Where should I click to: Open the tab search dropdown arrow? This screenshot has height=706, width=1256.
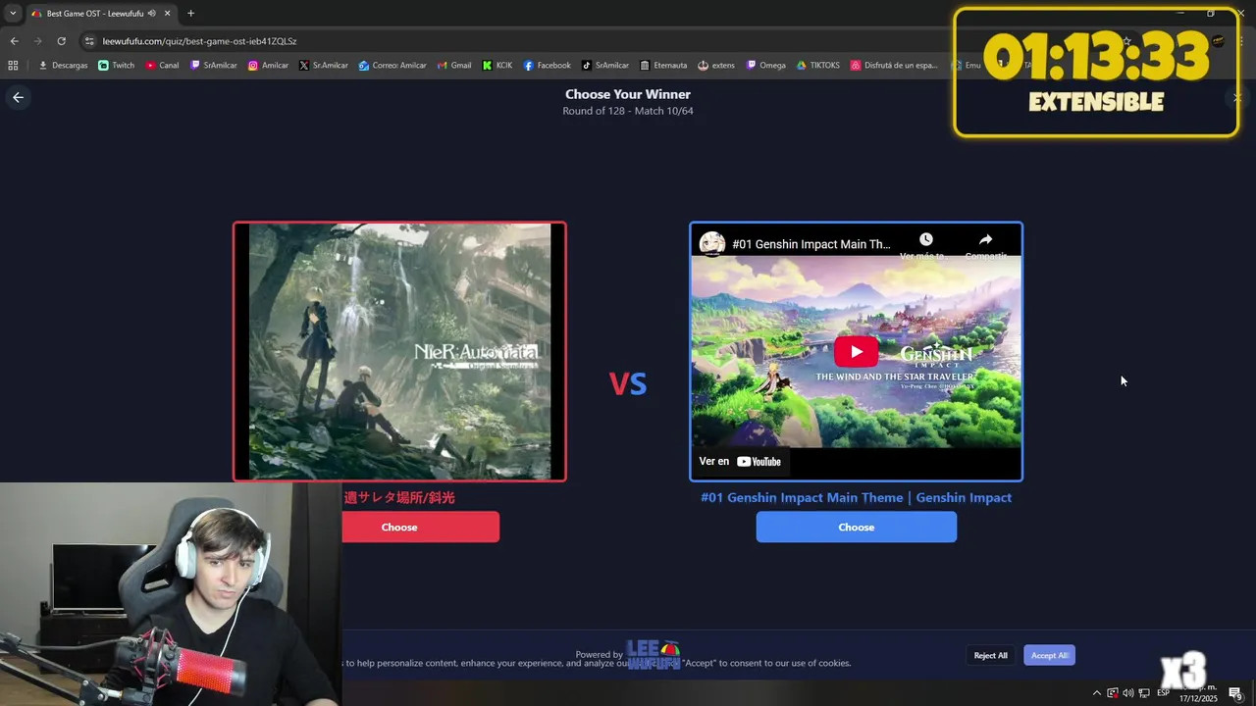(13, 14)
